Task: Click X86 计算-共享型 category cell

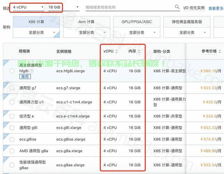Action: 168,116
